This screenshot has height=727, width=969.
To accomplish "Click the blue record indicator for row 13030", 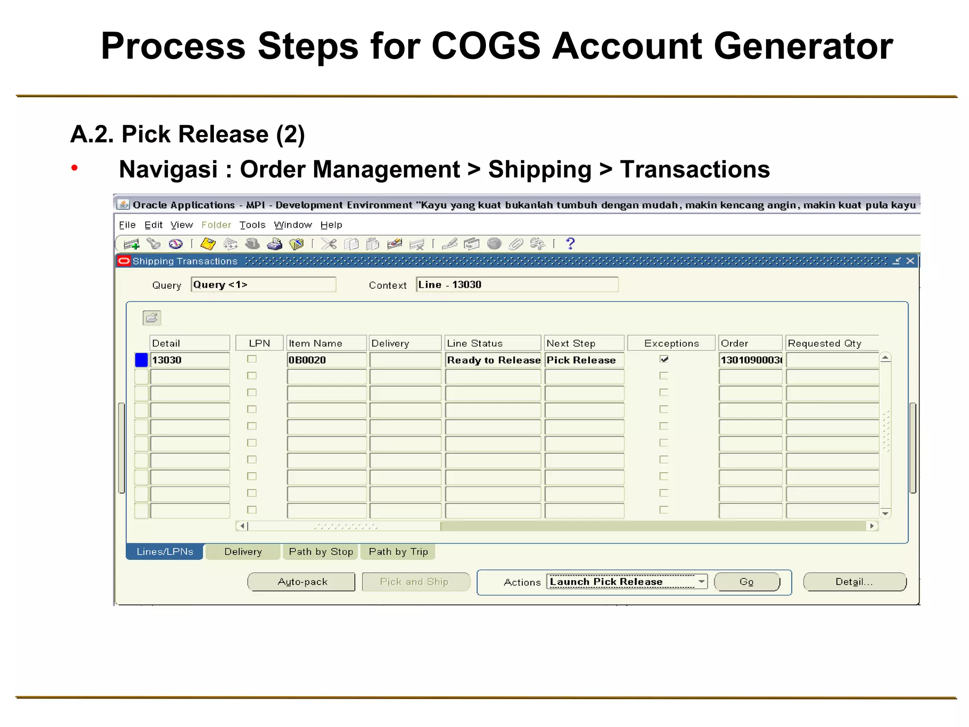I will [141, 360].
